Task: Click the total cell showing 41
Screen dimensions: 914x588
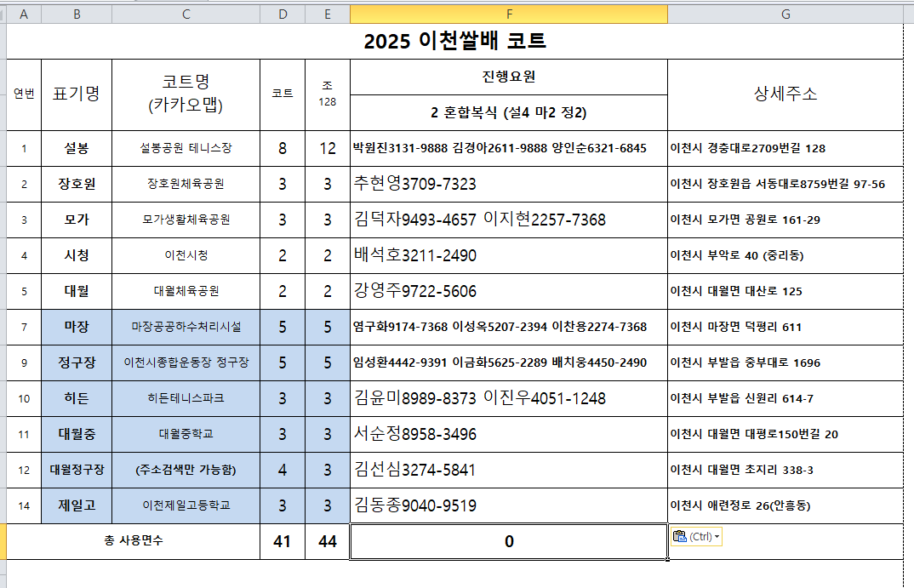Action: (x=283, y=541)
